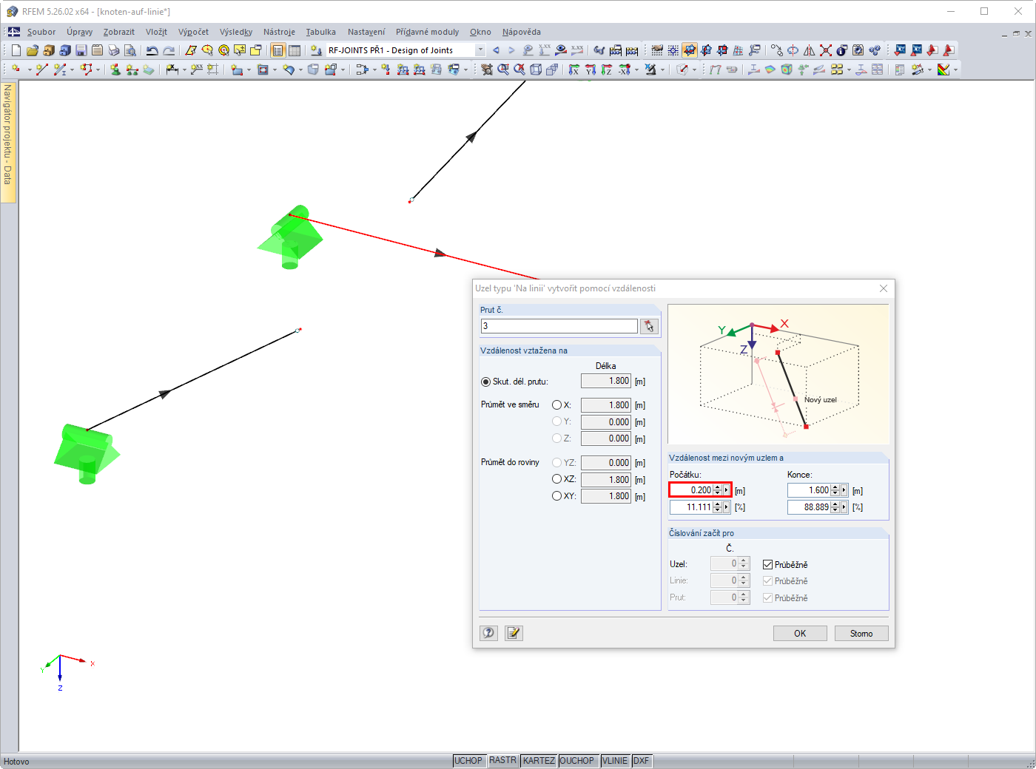Click the Prut č. input field
This screenshot has height=769, width=1036.
point(559,326)
